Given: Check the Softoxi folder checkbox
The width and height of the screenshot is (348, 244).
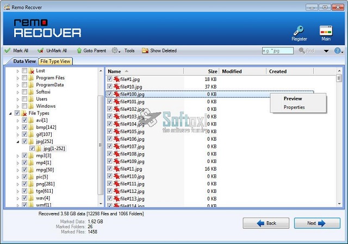Looking at the screenshot, I should (24, 92).
